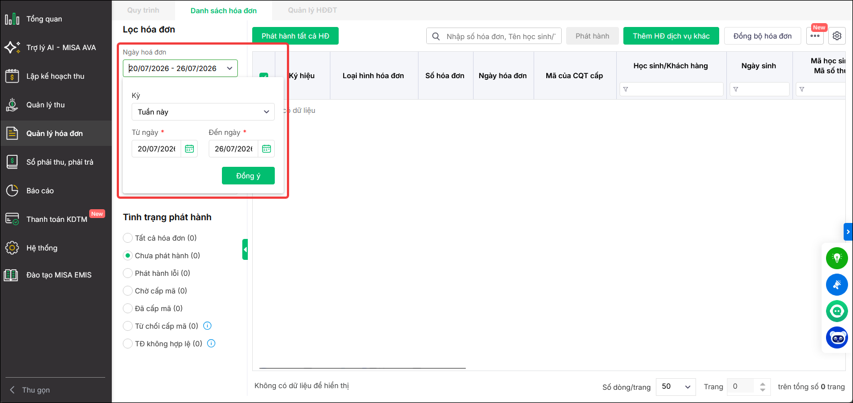Select Phát hành lỗi radio option
The image size is (853, 403).
[128, 273]
